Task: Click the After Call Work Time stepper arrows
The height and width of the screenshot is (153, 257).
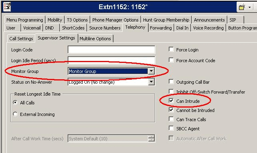Action: (151, 138)
